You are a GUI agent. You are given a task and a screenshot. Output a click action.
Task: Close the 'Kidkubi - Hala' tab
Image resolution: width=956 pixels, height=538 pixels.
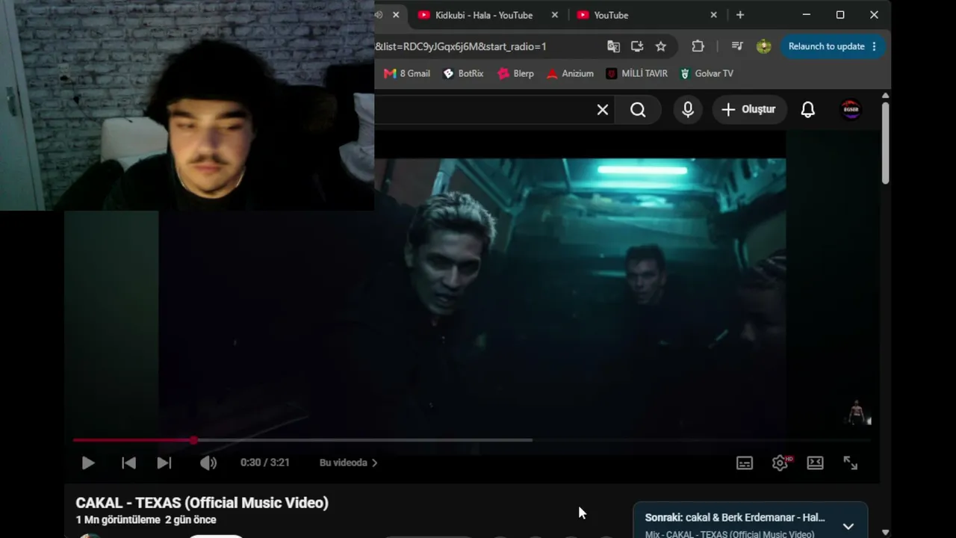[x=555, y=15]
